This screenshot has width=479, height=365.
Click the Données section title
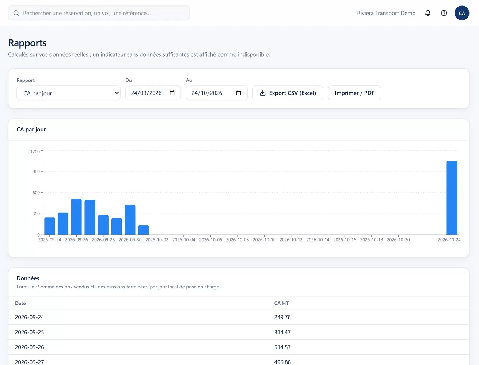(28, 278)
